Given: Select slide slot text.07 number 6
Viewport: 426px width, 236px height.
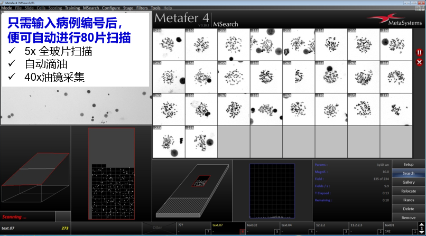Looking at the screenshot, I should click(228, 228).
